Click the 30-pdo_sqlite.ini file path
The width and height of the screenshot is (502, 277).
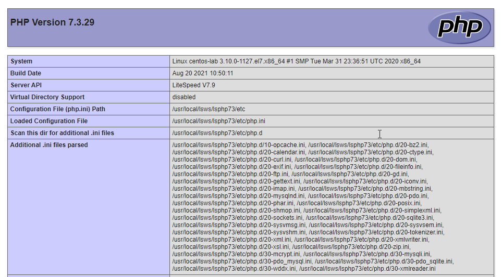point(384,261)
